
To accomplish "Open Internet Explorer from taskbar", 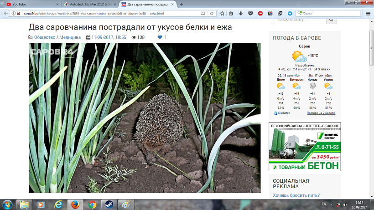I will coord(58,205).
